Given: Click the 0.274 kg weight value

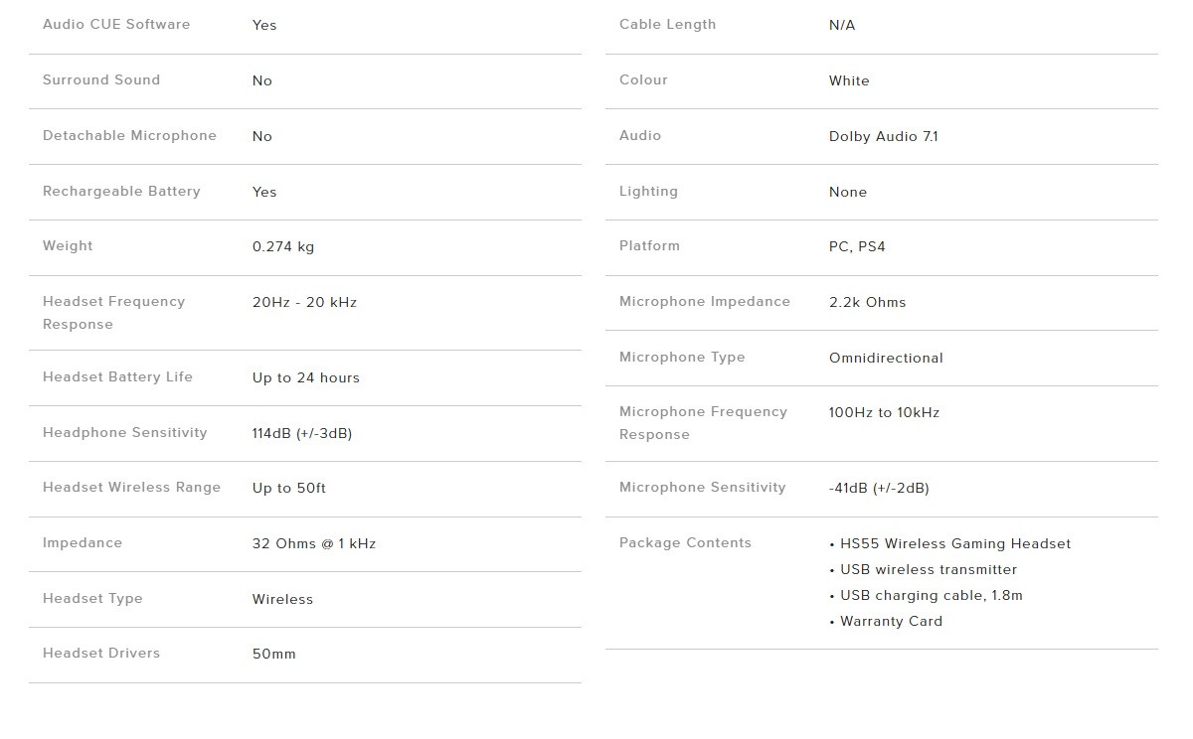Looking at the screenshot, I should [x=283, y=247].
